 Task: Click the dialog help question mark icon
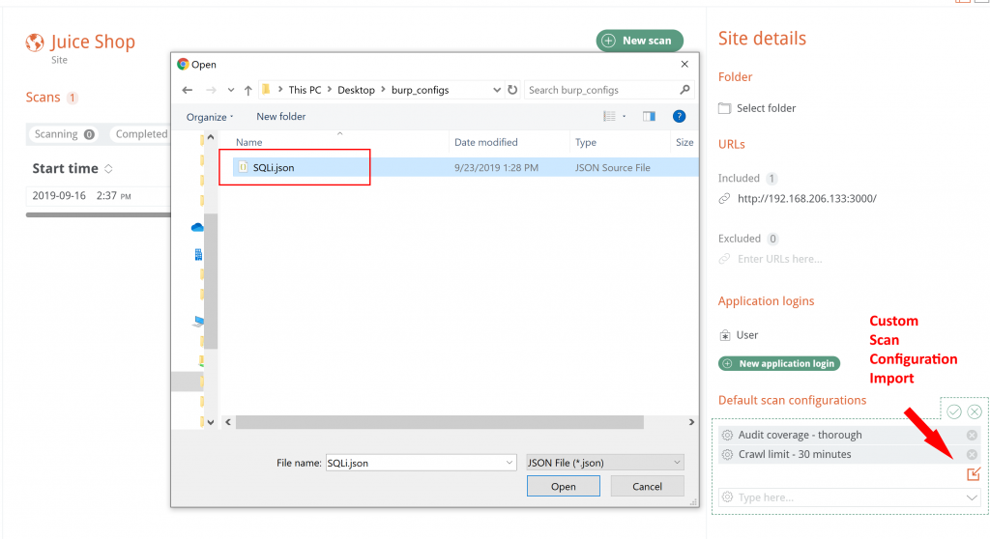pyautogui.click(x=679, y=116)
